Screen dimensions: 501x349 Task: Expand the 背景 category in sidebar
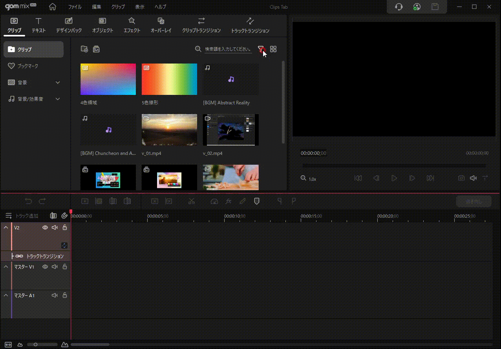click(x=58, y=82)
